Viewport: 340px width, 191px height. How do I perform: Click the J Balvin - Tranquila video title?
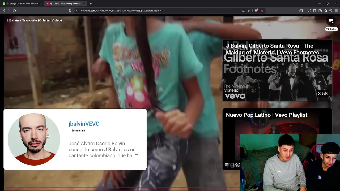click(x=34, y=20)
